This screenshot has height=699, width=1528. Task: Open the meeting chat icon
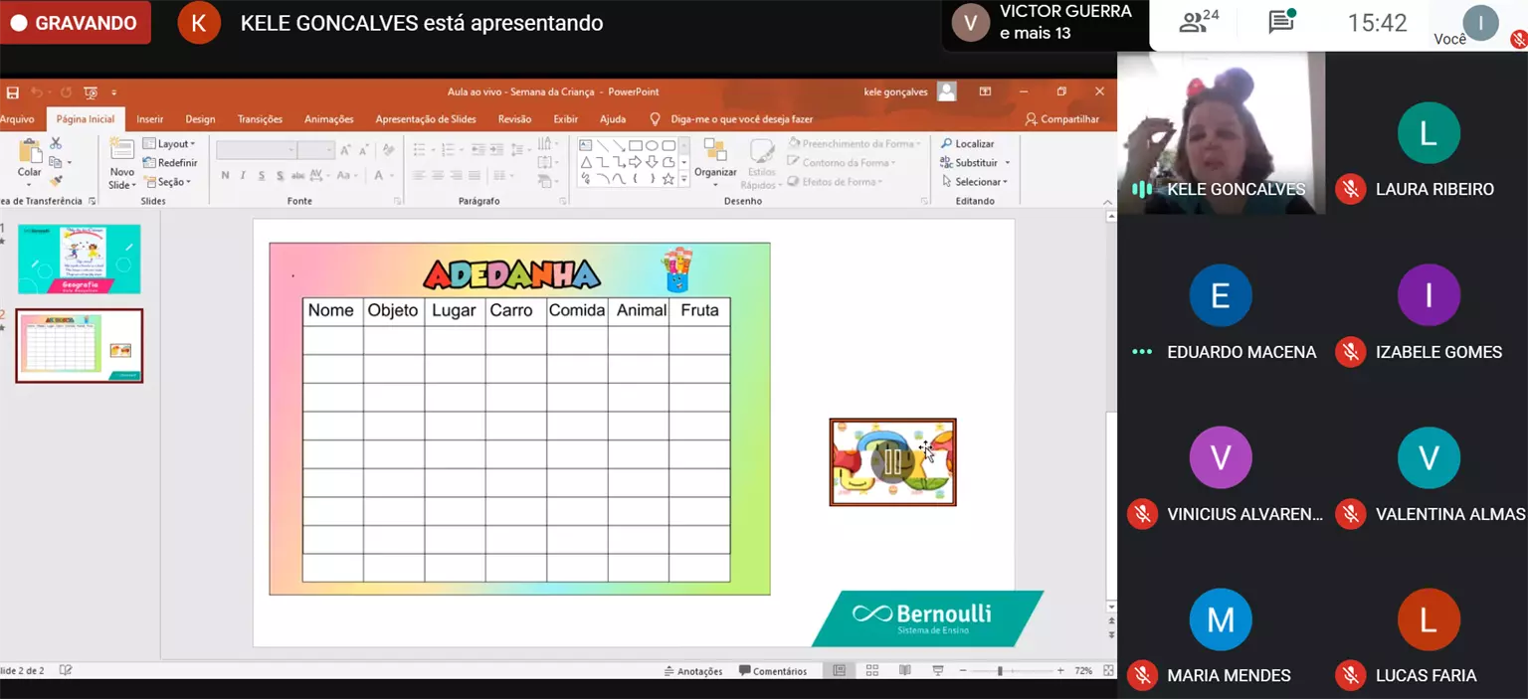click(1281, 23)
